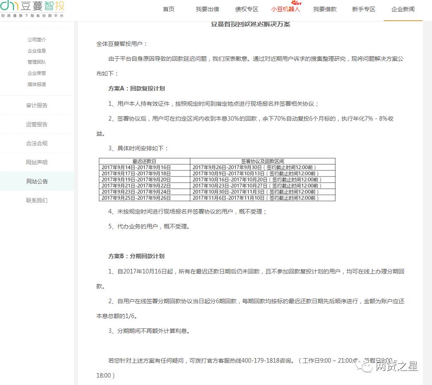Click the cell 2017年10月30日-2017年11月3日 signing period
The height and width of the screenshot is (385, 432).
tap(263, 192)
